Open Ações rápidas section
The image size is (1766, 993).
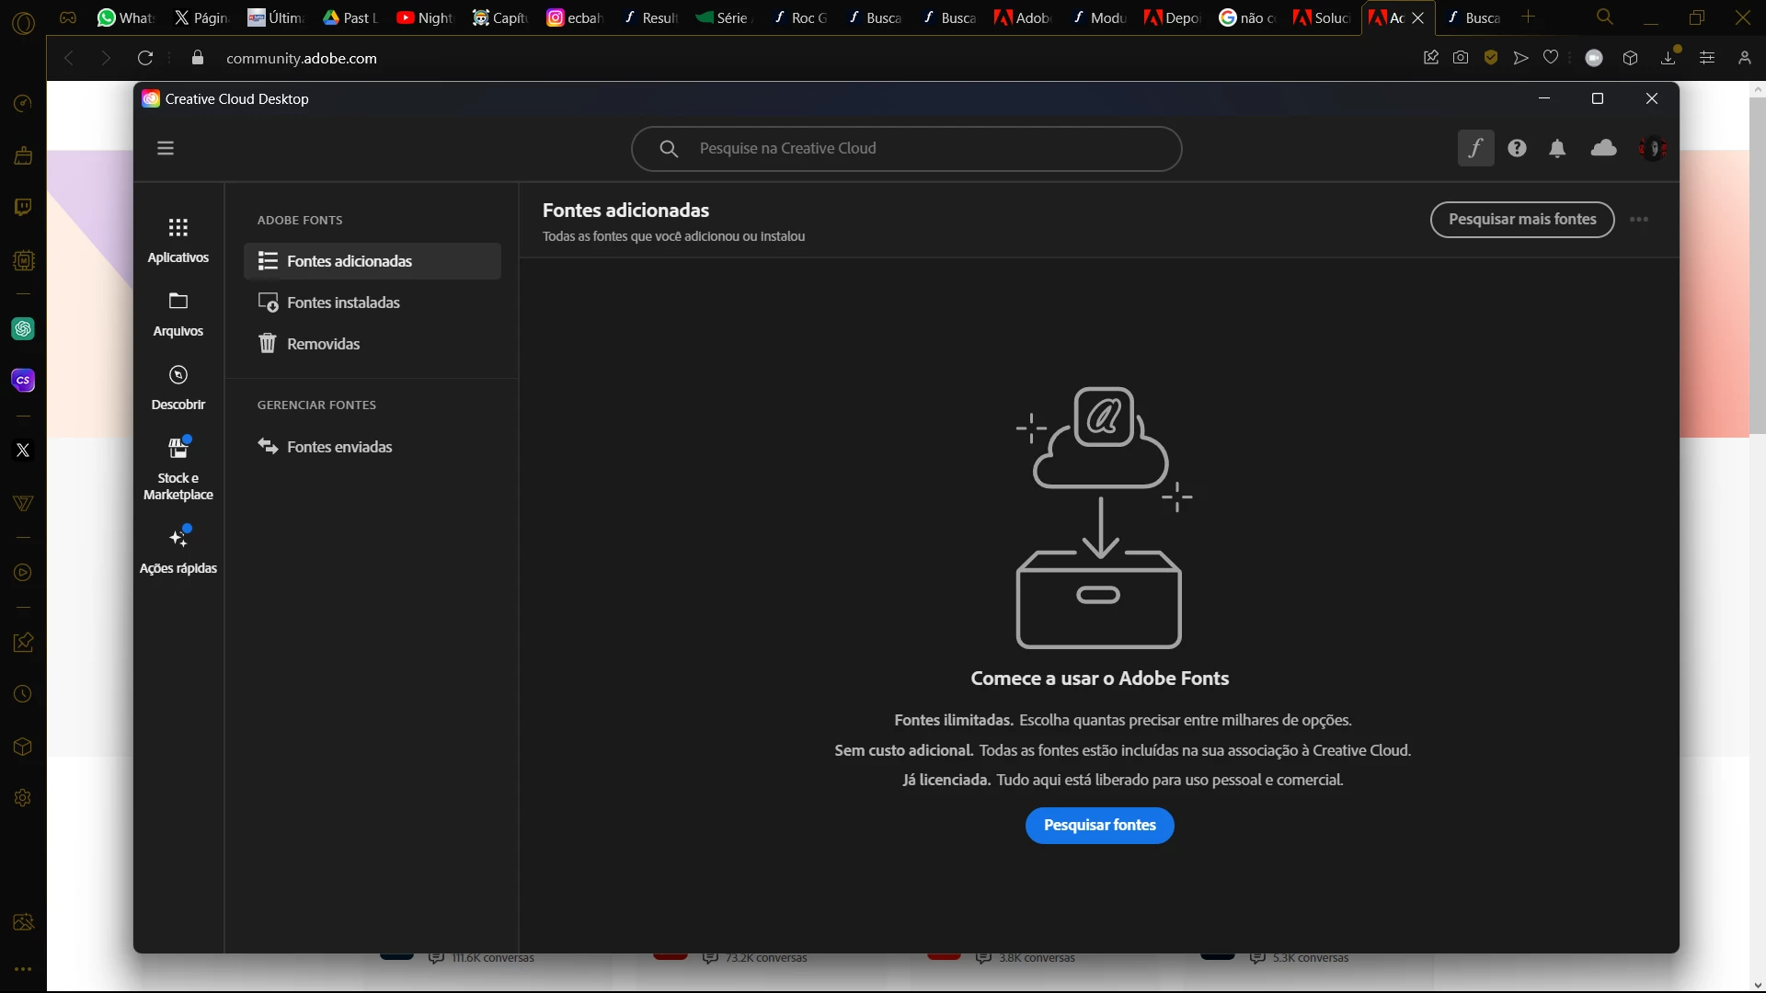click(178, 550)
